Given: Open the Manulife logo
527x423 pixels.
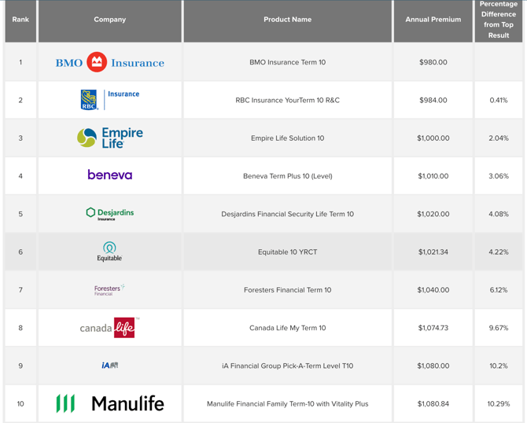Looking at the screenshot, I should (x=109, y=403).
